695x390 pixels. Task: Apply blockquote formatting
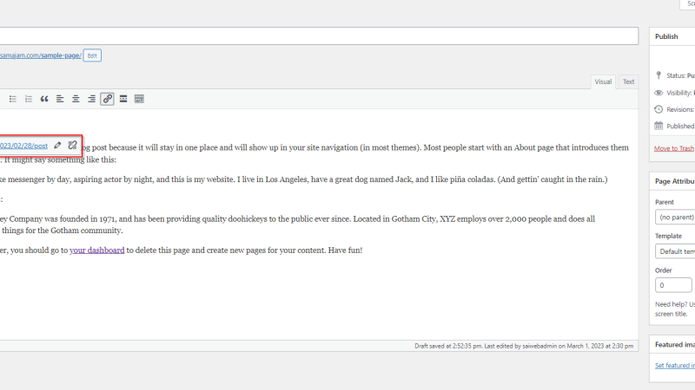coord(44,99)
